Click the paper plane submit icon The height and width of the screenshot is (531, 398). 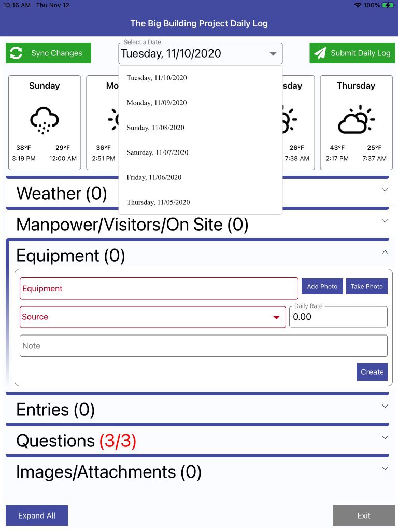click(x=320, y=53)
